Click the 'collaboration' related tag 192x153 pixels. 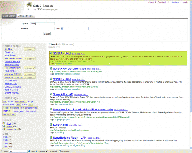click(x=21, y=101)
